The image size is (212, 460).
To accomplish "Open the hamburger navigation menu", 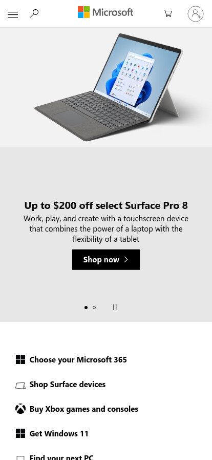I will 13,14.
